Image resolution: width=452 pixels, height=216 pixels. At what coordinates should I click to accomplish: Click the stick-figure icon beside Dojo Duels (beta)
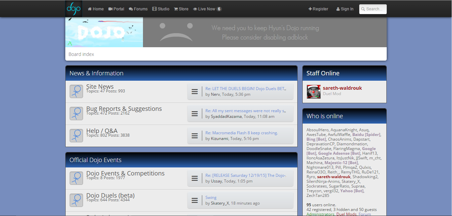(76, 200)
